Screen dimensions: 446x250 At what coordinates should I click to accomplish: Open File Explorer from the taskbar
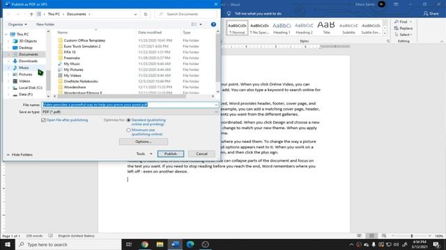[x=160, y=244]
